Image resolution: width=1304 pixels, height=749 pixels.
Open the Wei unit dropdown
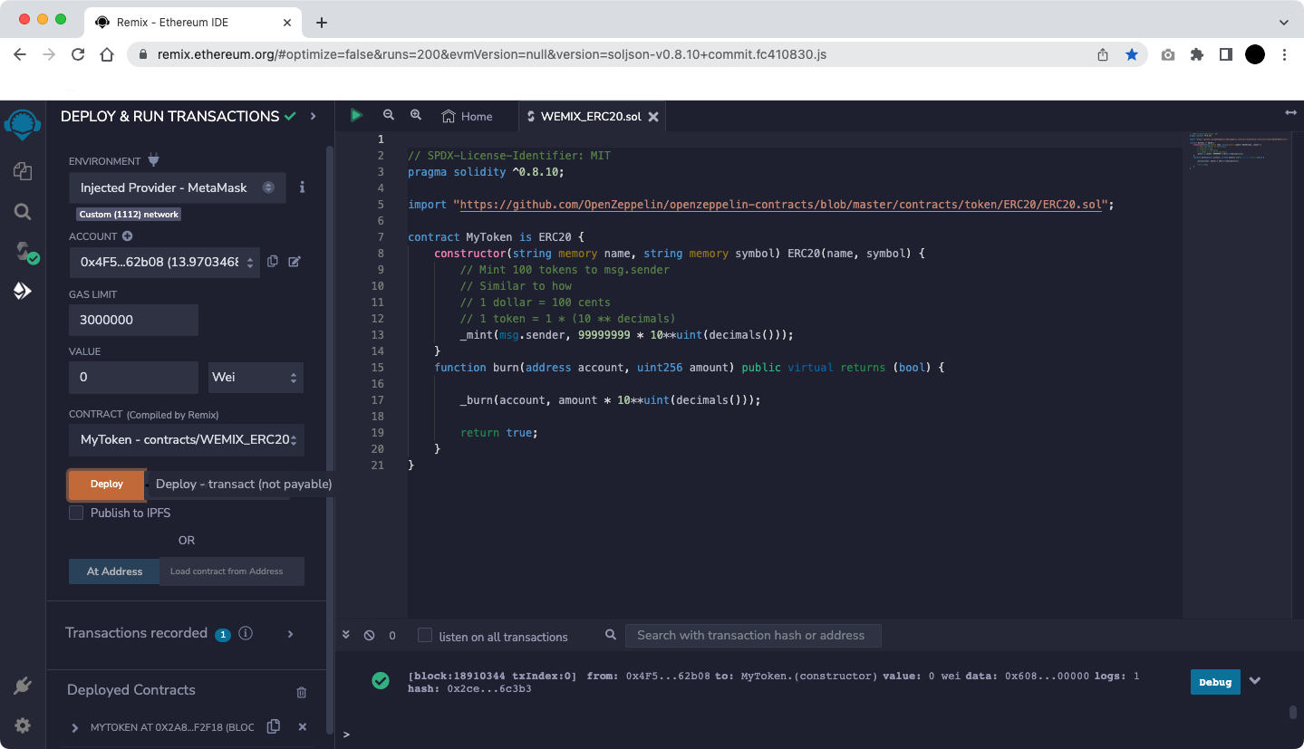[x=256, y=377]
